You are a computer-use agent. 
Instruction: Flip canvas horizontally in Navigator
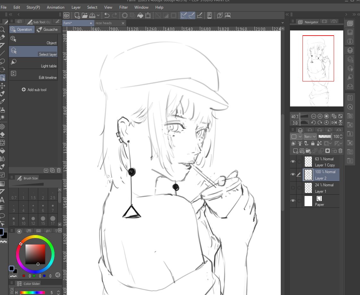(x=334, y=123)
